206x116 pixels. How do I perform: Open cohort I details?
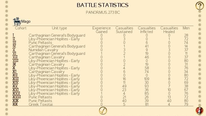pos(13,35)
